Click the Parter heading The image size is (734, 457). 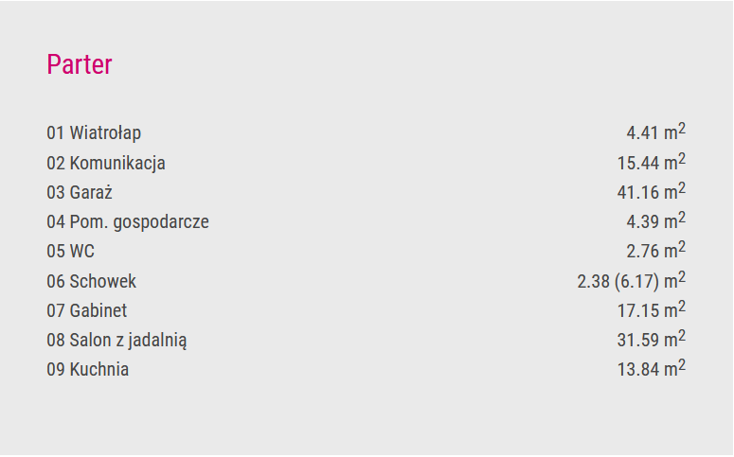[x=80, y=64]
